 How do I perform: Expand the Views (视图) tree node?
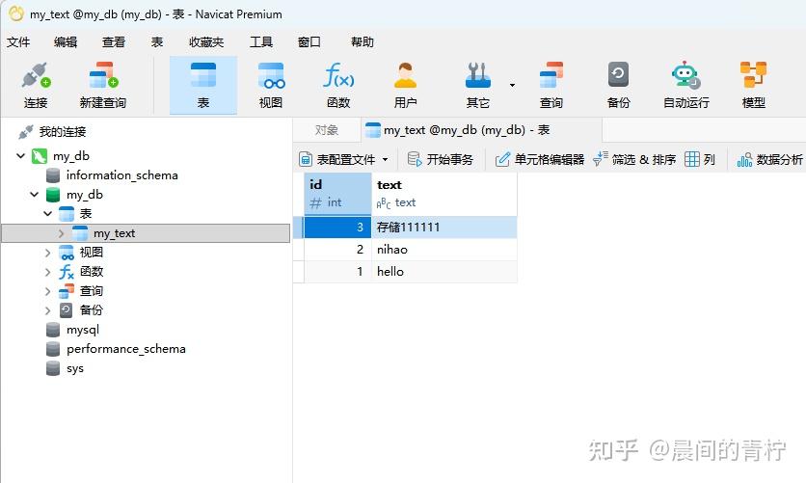(x=47, y=253)
